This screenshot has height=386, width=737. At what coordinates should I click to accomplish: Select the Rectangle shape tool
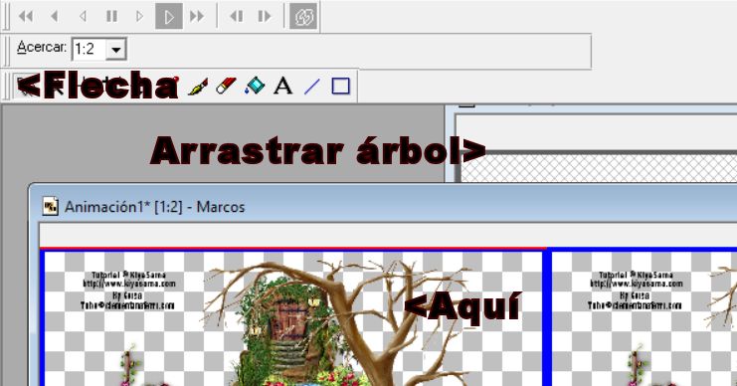point(341,86)
